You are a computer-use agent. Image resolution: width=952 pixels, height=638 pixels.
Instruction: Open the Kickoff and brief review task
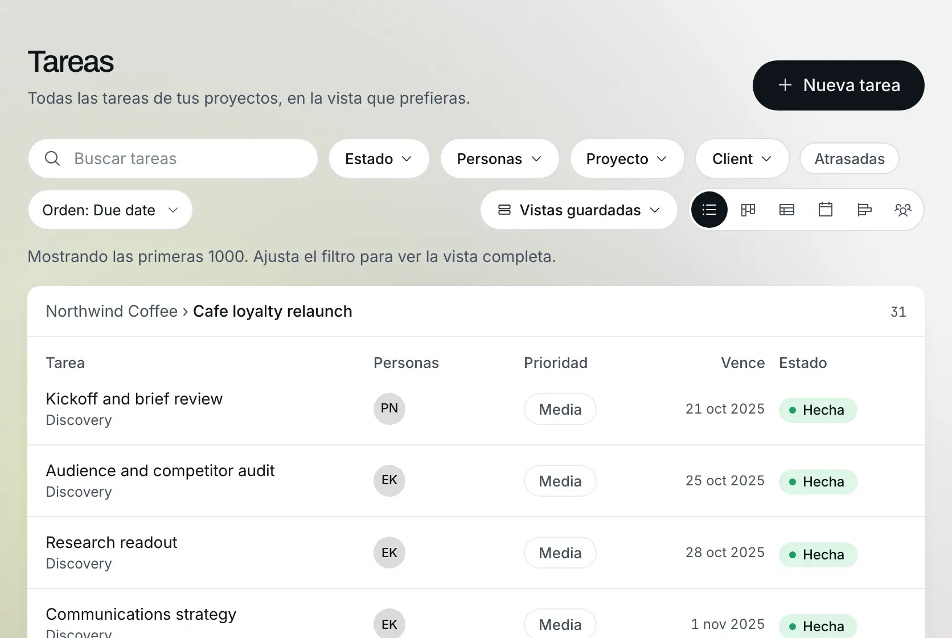click(x=134, y=399)
